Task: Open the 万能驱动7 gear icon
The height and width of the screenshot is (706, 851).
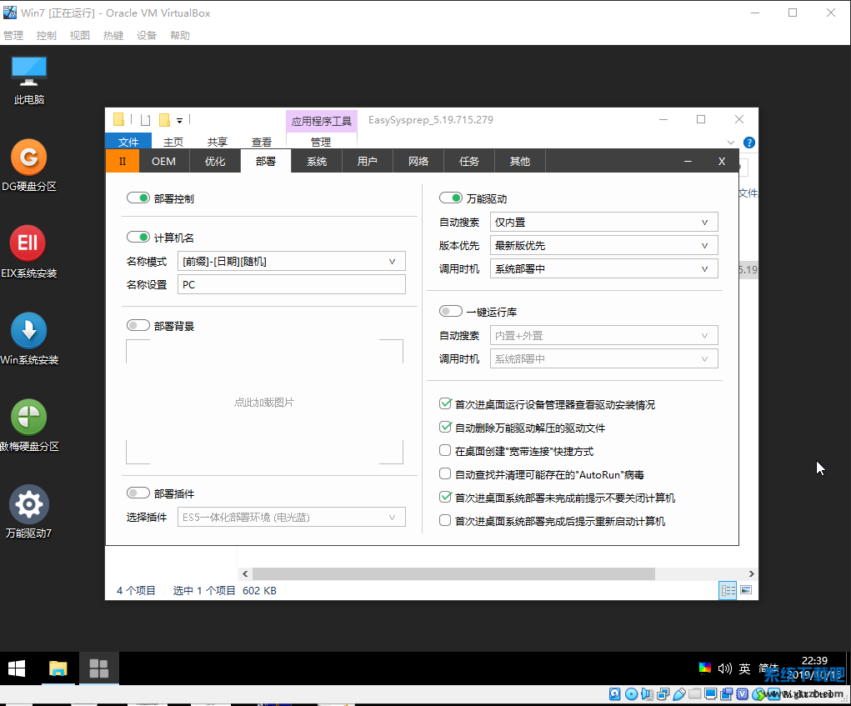Action: (x=29, y=504)
